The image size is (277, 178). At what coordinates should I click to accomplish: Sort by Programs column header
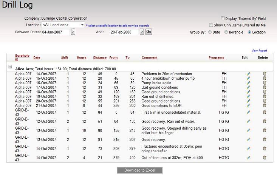[x=216, y=57]
